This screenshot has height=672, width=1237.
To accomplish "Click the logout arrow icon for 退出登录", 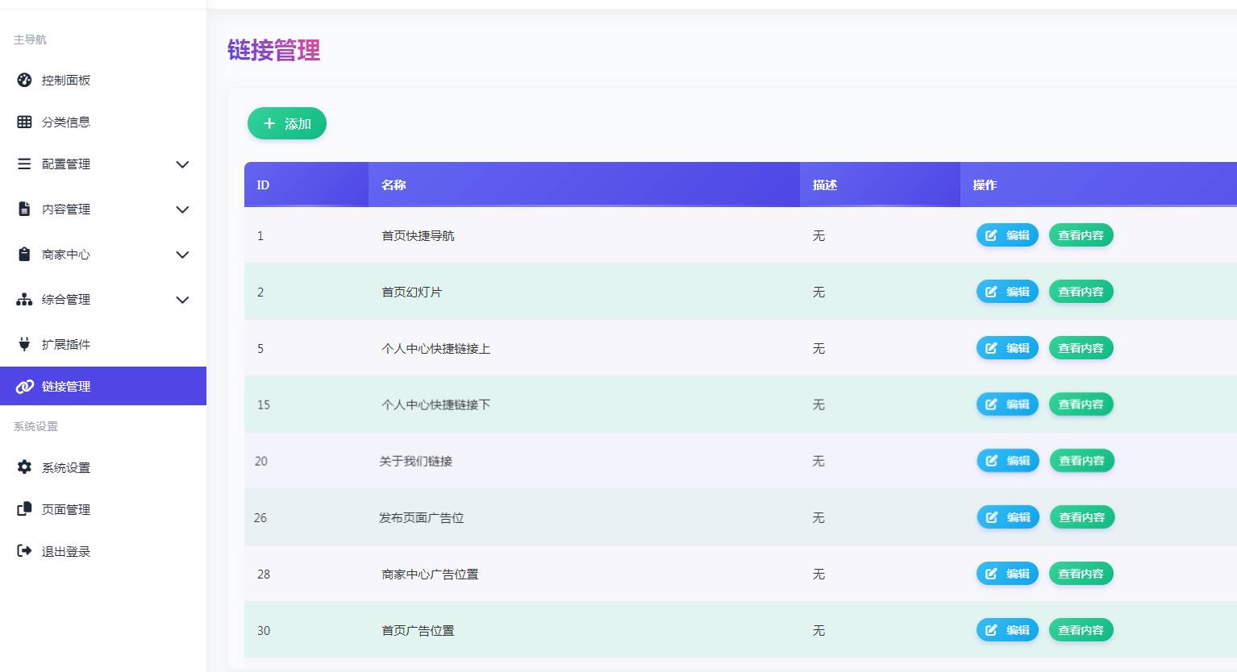I will click(24, 551).
